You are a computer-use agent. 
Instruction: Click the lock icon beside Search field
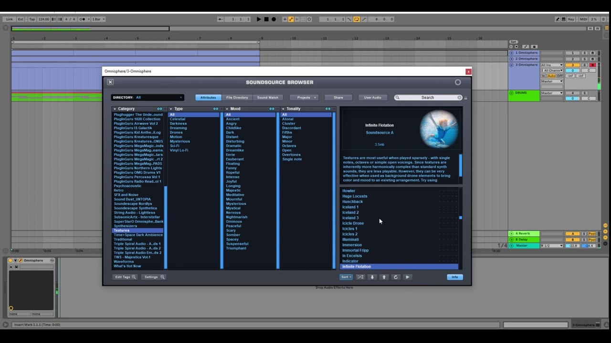[465, 98]
